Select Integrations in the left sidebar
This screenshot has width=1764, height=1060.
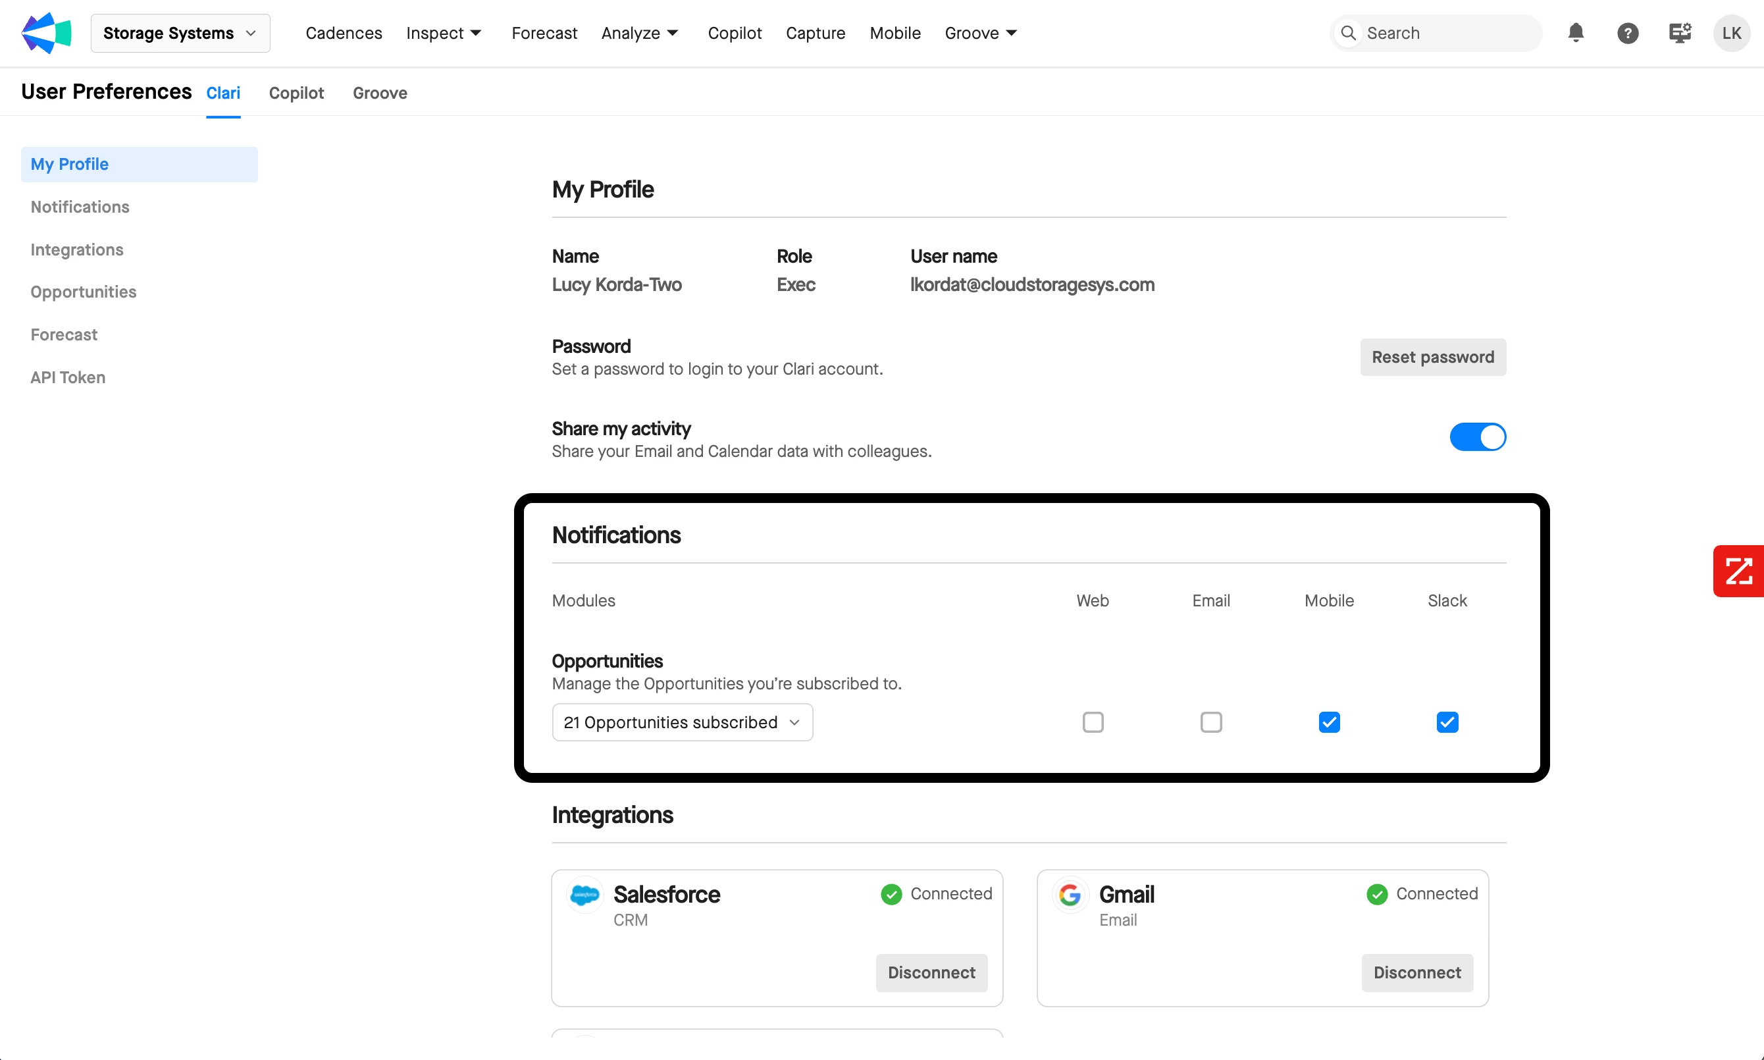pos(77,250)
